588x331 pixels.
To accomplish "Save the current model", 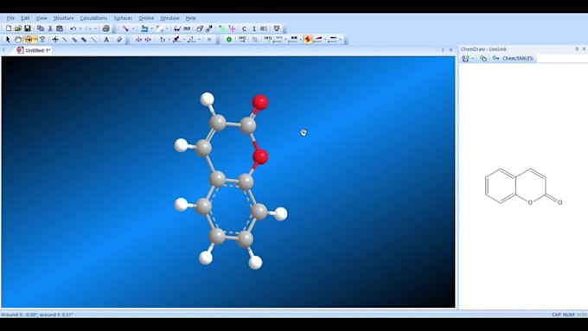I will (x=28, y=29).
